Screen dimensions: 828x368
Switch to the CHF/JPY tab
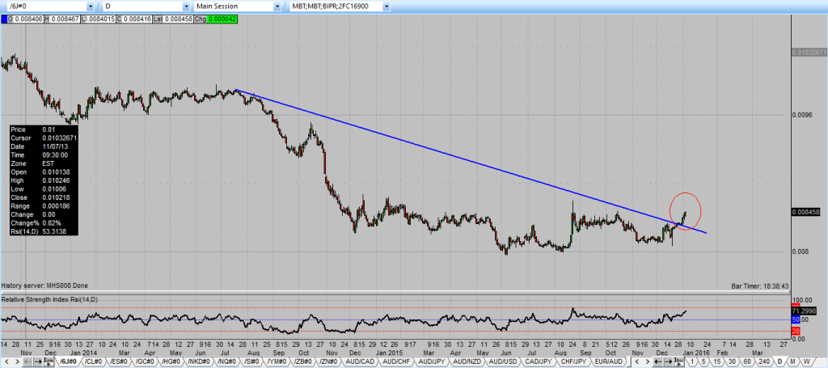[574, 362]
